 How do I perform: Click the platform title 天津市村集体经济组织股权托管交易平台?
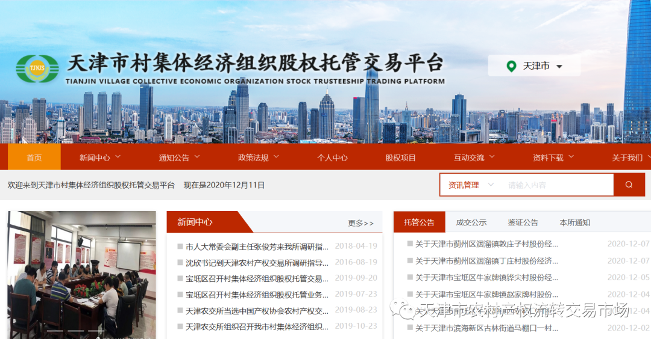coord(255,63)
